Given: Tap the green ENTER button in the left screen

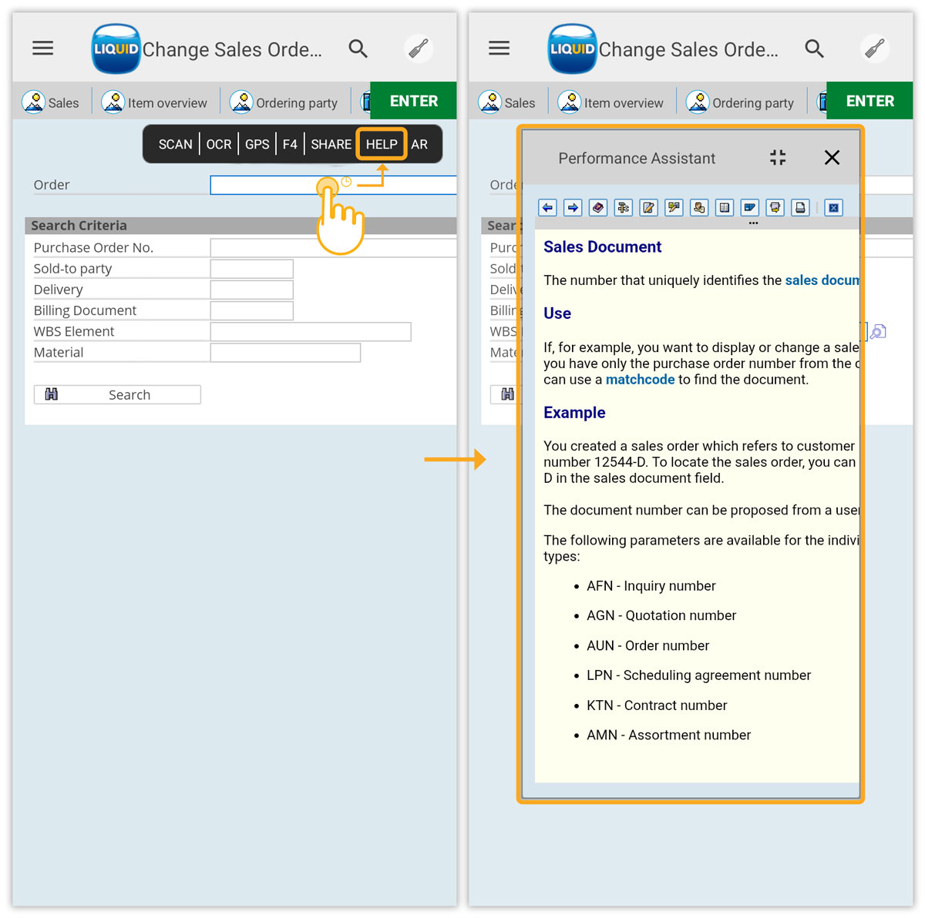Looking at the screenshot, I should coord(413,101).
